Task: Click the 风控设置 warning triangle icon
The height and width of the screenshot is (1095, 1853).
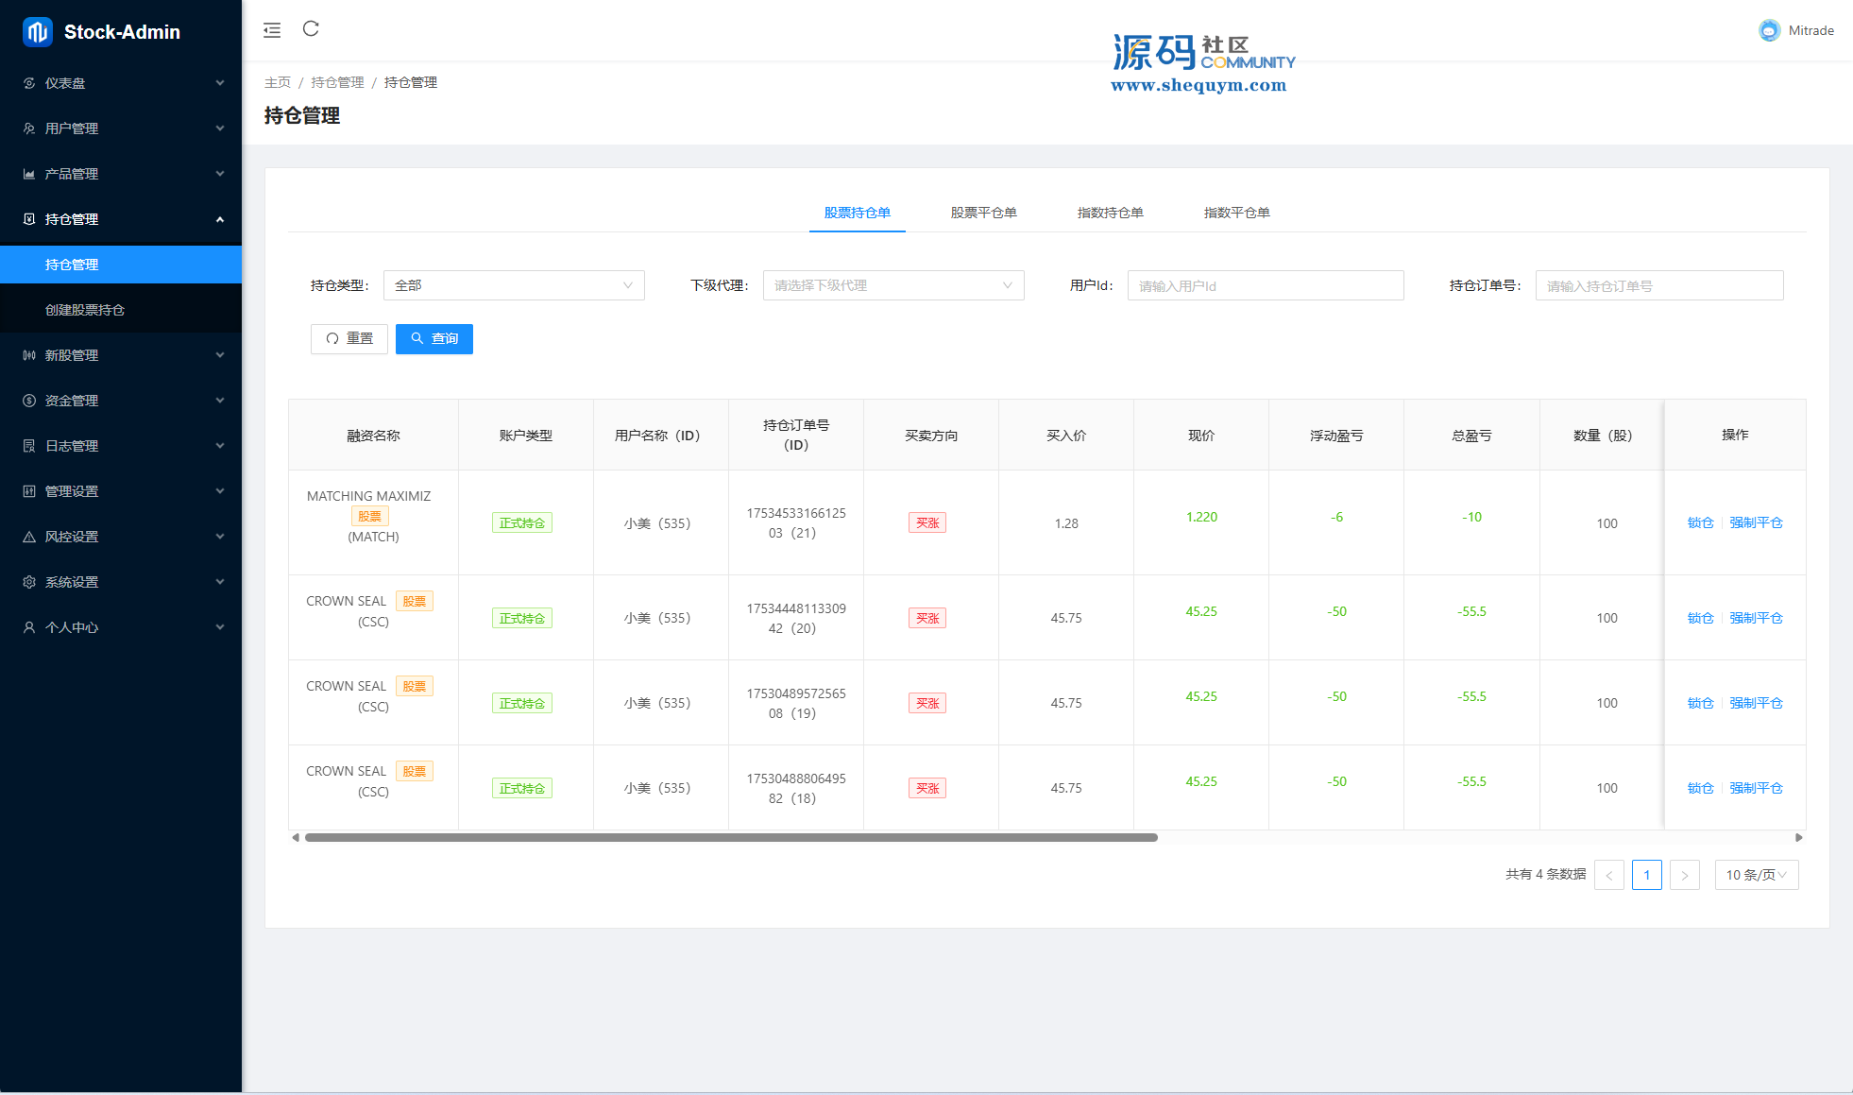Action: pyautogui.click(x=29, y=537)
